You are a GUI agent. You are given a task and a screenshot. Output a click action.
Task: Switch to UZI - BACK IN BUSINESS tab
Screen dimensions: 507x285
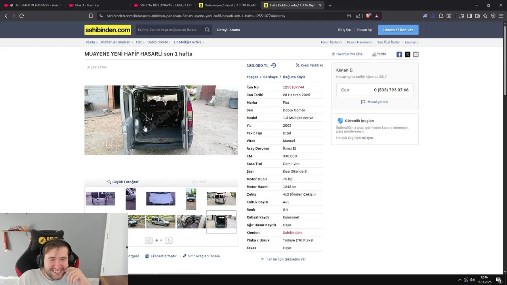click(32, 5)
